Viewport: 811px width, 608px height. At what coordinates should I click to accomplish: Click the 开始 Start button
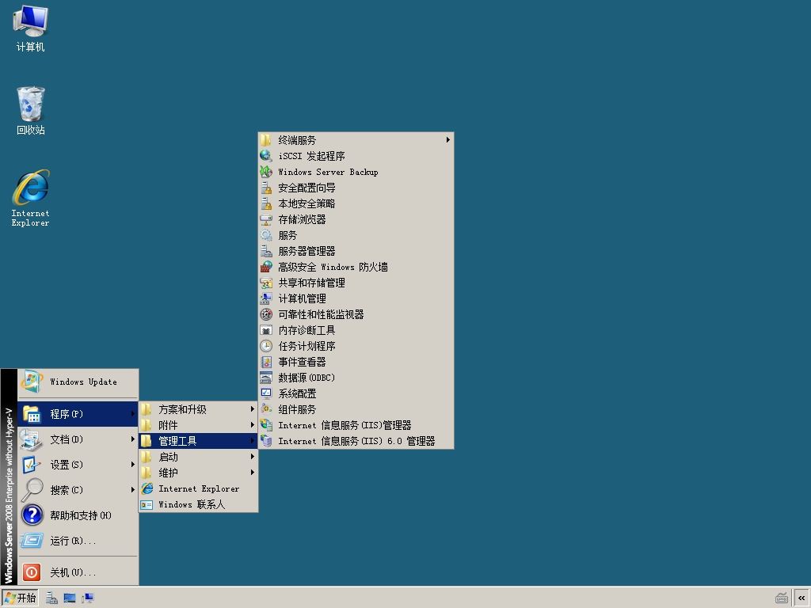click(x=20, y=598)
